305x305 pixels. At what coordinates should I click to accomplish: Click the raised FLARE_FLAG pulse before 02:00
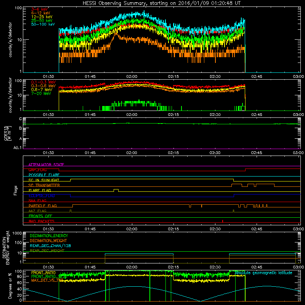(116, 190)
